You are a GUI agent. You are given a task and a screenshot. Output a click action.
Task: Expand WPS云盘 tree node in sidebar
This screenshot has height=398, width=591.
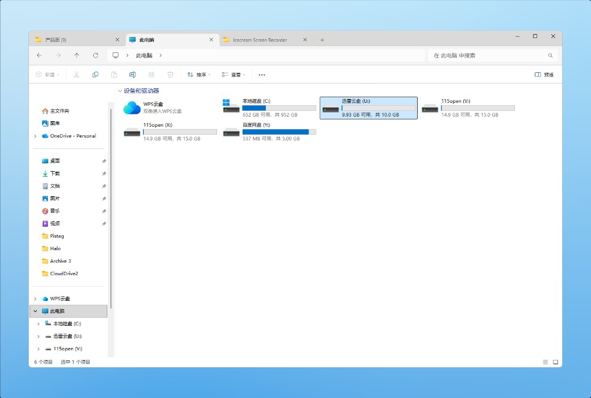click(x=35, y=298)
